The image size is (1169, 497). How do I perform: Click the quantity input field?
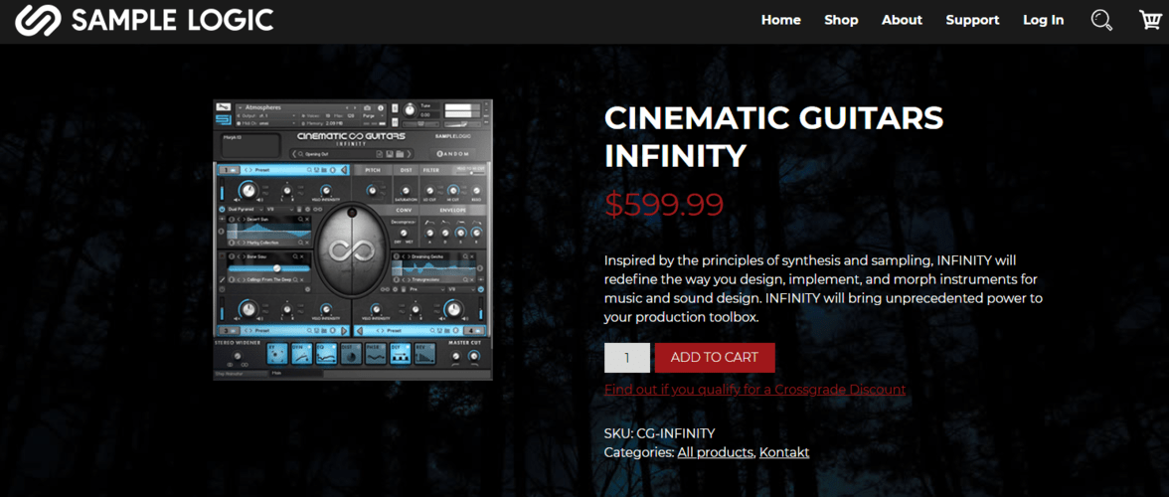click(627, 358)
